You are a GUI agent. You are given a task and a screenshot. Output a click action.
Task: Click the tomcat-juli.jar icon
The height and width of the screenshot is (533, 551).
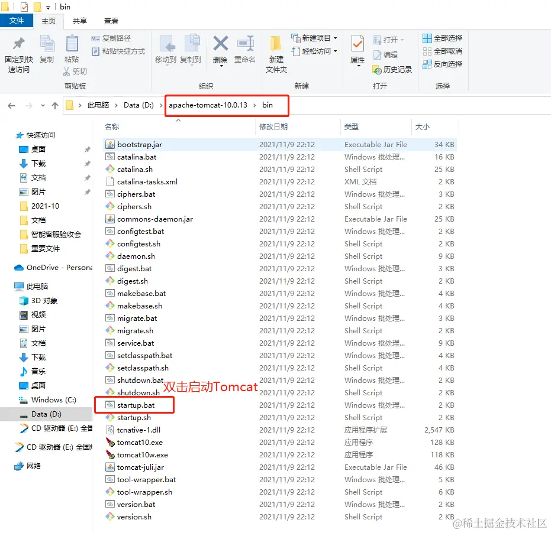point(110,467)
